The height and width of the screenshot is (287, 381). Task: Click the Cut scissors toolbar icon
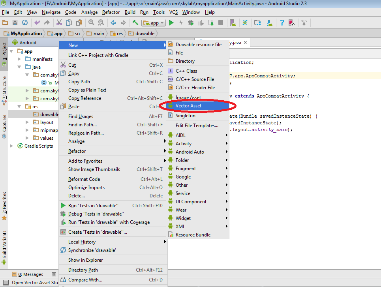59,23
